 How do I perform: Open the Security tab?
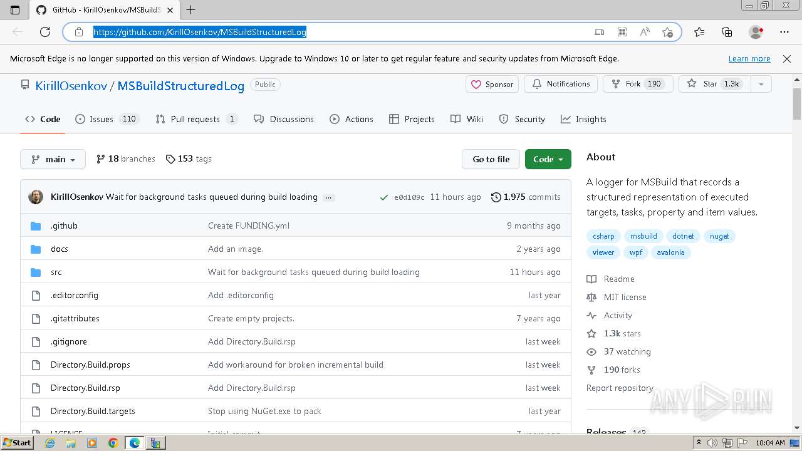[x=522, y=119]
